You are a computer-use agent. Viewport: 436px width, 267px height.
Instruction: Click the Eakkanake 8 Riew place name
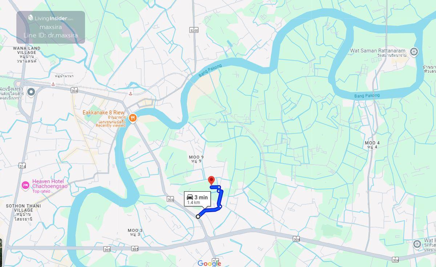click(104, 112)
